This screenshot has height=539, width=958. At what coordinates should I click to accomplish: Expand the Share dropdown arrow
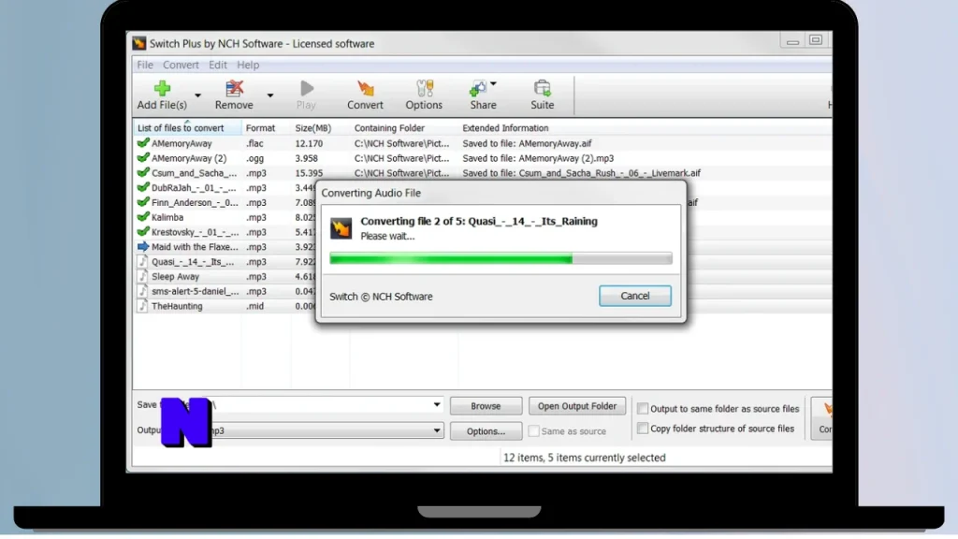coord(494,83)
